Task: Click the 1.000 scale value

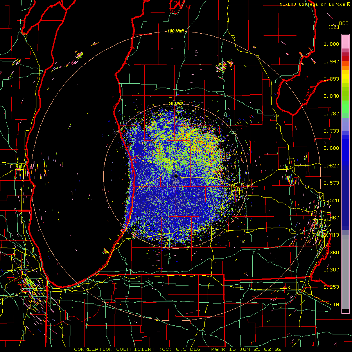Action: coord(331,44)
